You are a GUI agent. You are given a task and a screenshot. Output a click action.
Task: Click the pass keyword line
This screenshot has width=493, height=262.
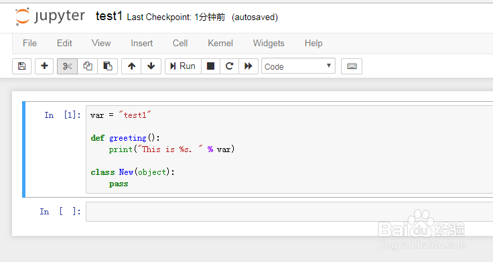point(119,184)
